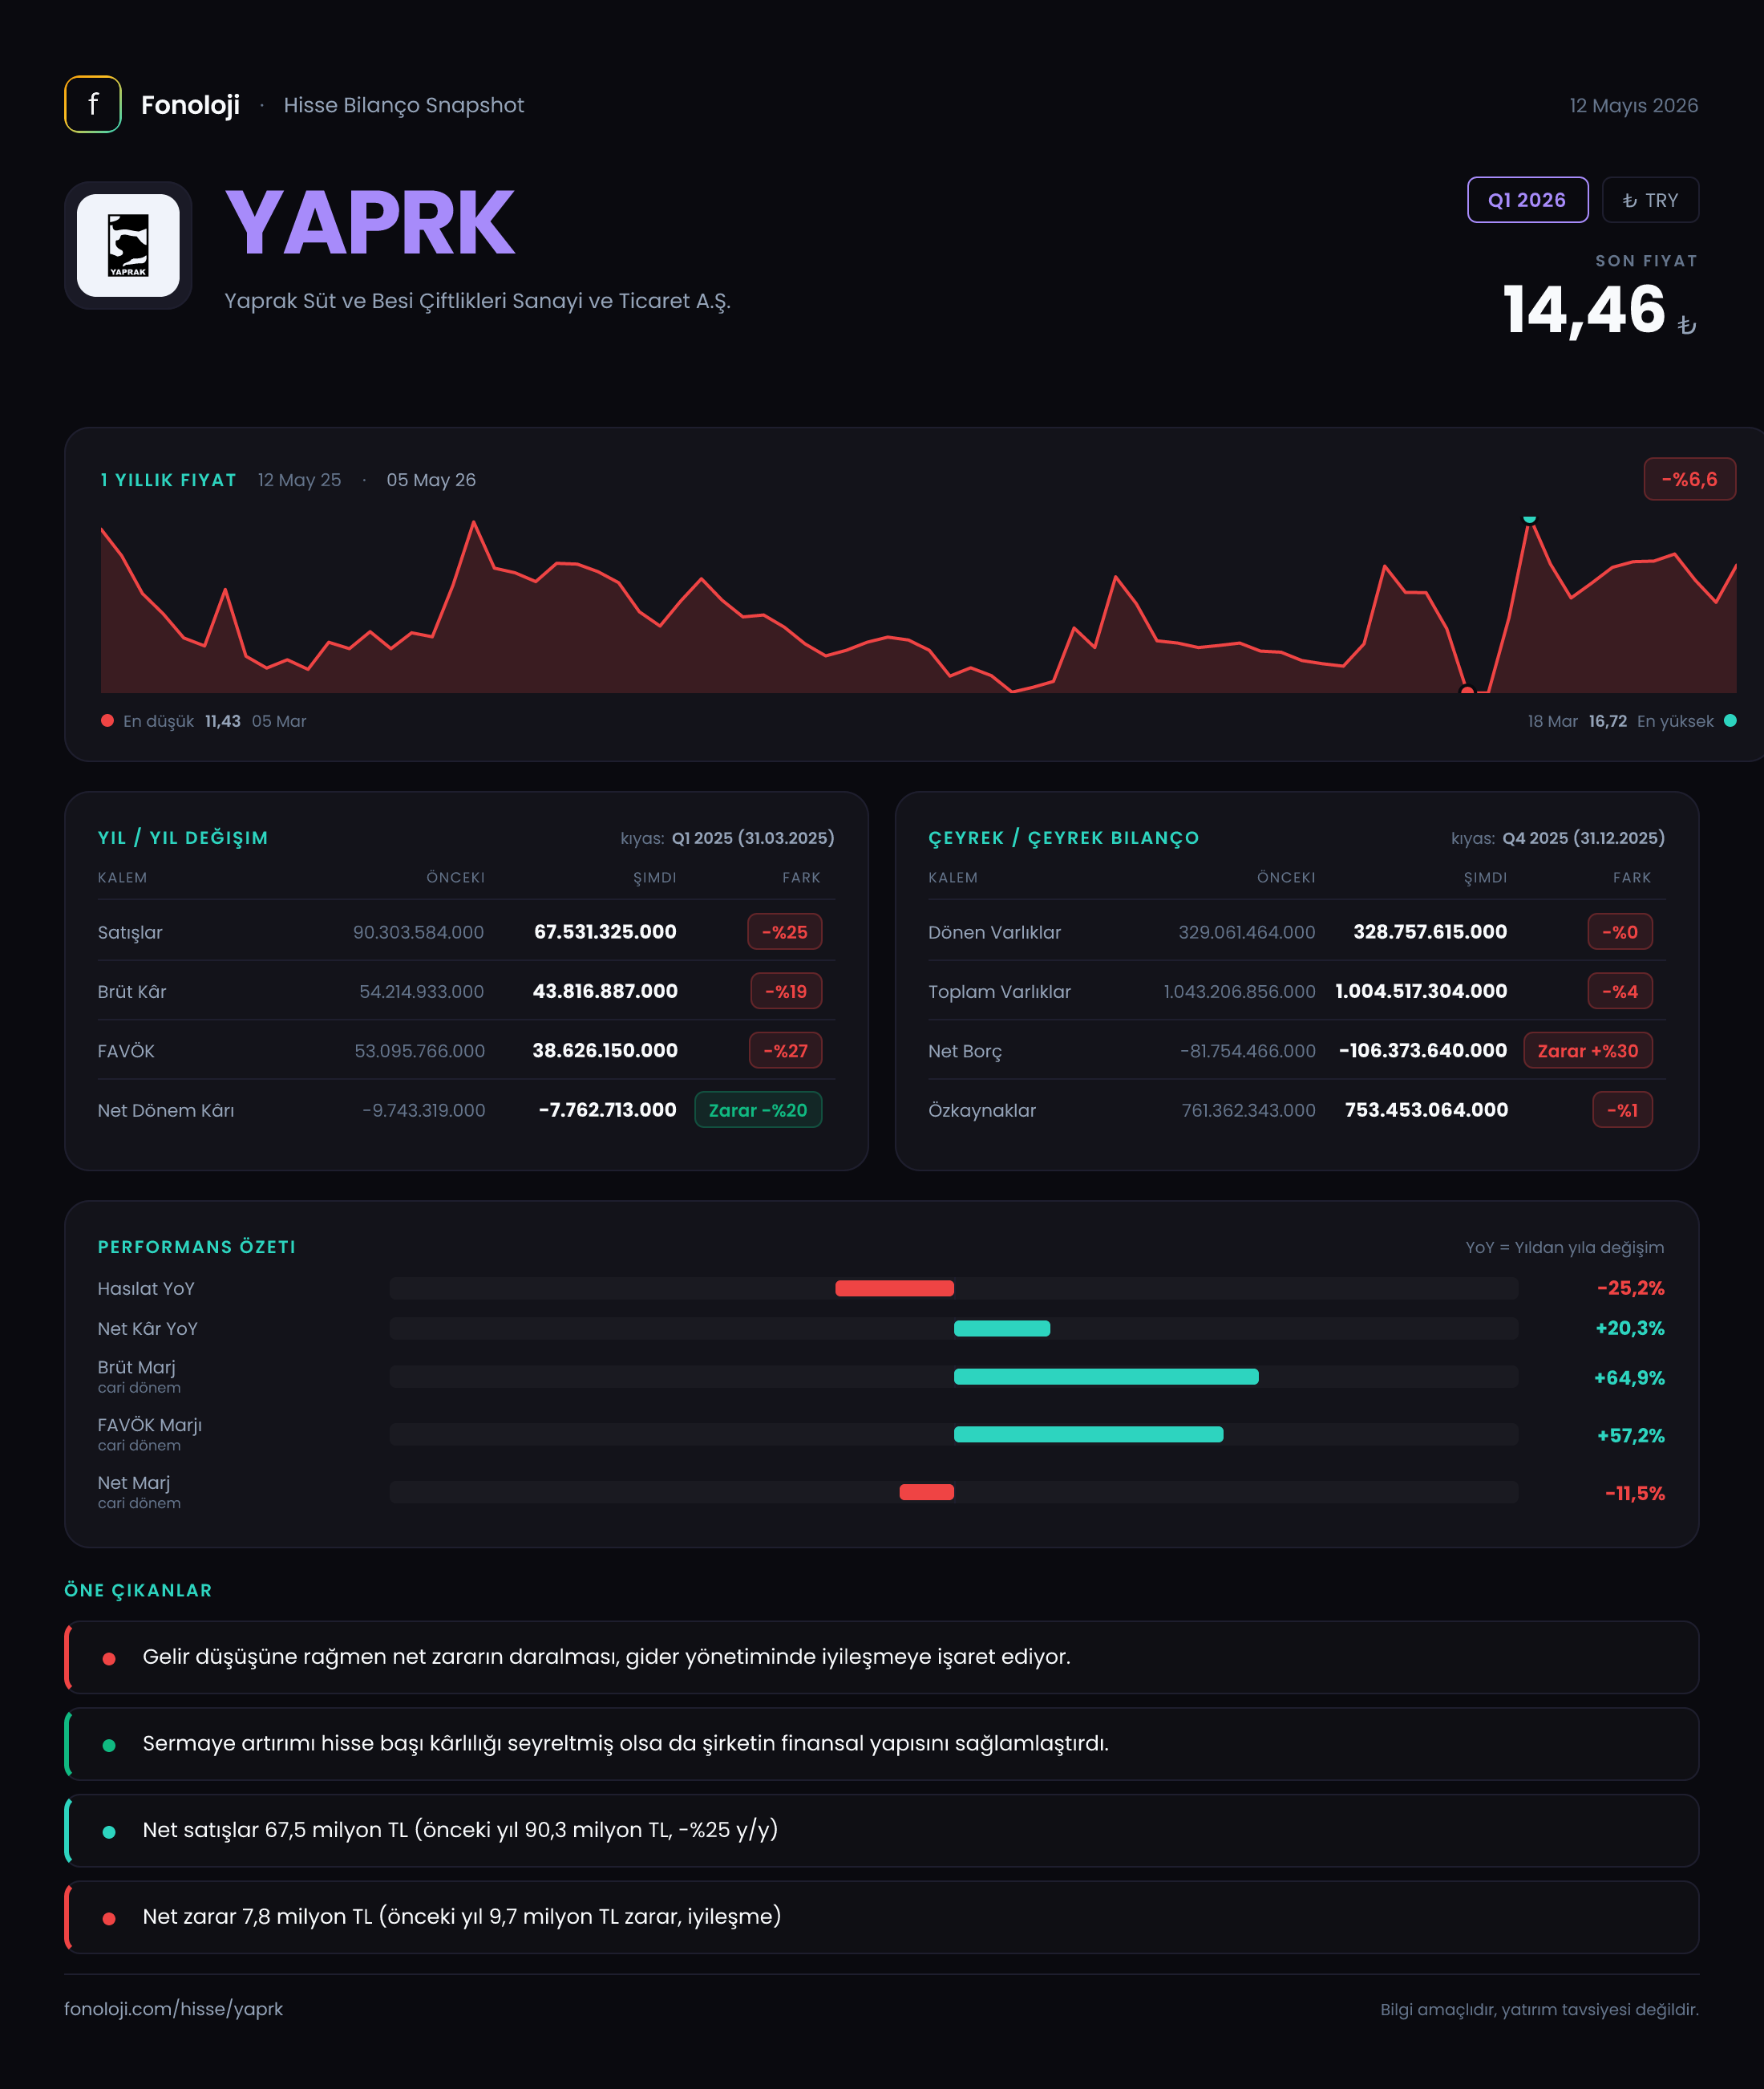Click the 328.757.615.000 current assets value
This screenshot has width=1764, height=2089.
1430,931
